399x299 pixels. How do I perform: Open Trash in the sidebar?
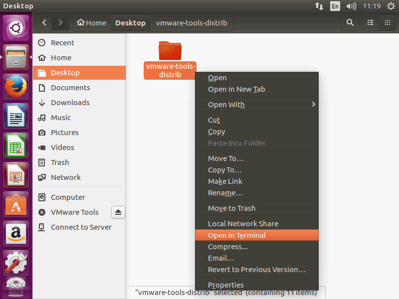pyautogui.click(x=79, y=162)
